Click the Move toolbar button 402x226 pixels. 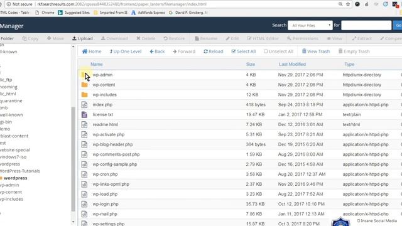[55, 38]
